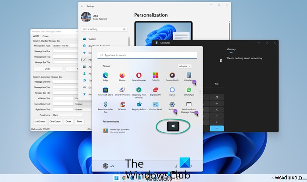Launch Revo Uninstaller Pro
The image size is (307, 182).
coord(106,107)
